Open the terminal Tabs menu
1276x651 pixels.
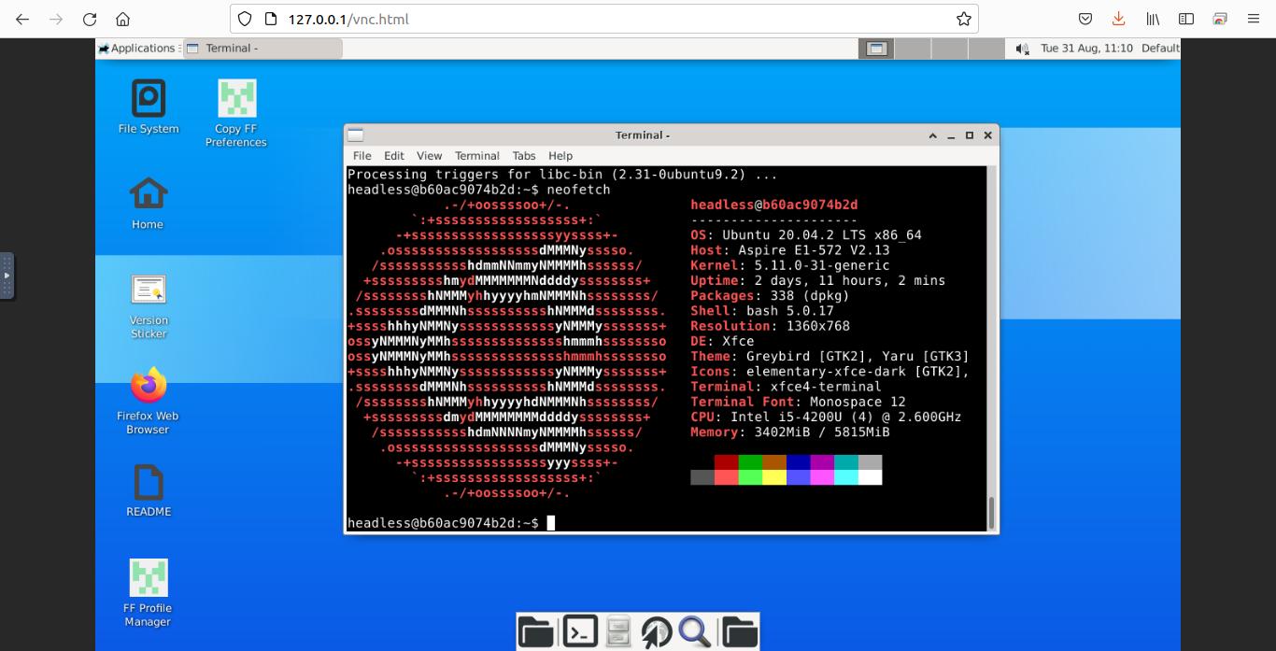524,156
